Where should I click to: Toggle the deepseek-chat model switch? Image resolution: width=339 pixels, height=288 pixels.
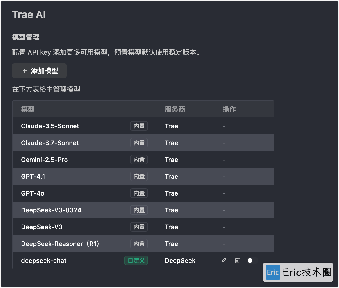pos(252,260)
